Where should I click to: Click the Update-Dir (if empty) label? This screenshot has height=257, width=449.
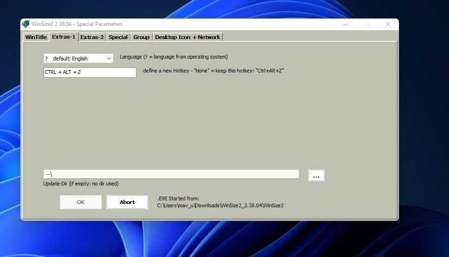point(81,184)
